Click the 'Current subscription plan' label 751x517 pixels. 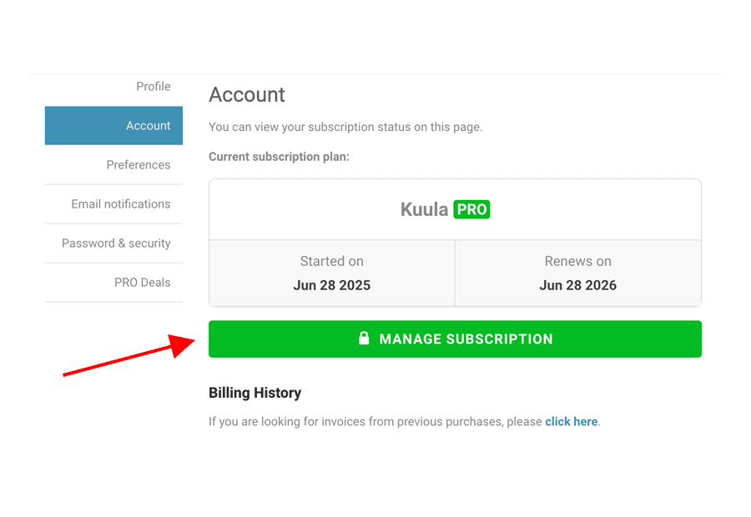[280, 157]
